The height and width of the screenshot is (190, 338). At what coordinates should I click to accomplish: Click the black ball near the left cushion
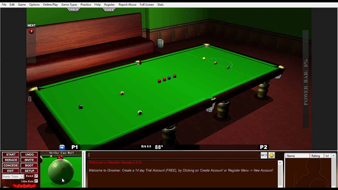pyautogui.click(x=81, y=107)
